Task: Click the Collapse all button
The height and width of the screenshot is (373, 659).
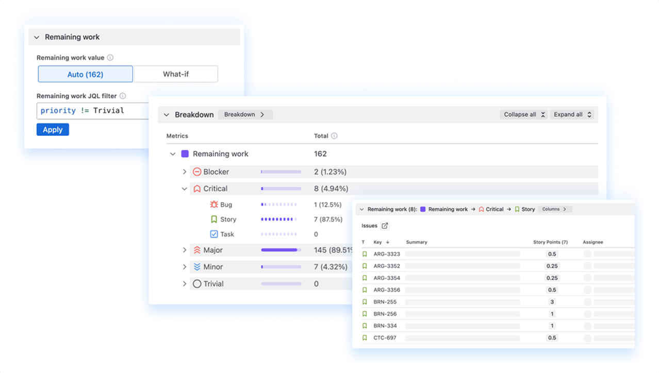Action: pyautogui.click(x=524, y=114)
